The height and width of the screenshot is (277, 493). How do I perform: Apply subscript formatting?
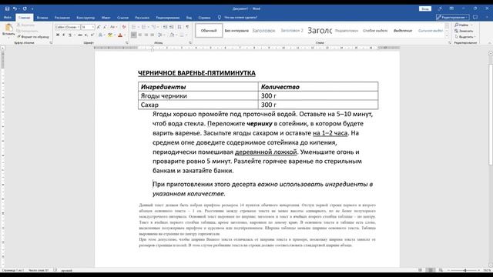tap(86, 35)
